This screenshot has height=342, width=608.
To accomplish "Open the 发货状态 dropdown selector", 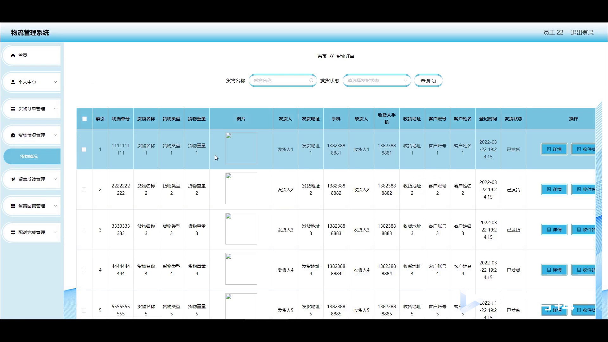I will (x=377, y=80).
